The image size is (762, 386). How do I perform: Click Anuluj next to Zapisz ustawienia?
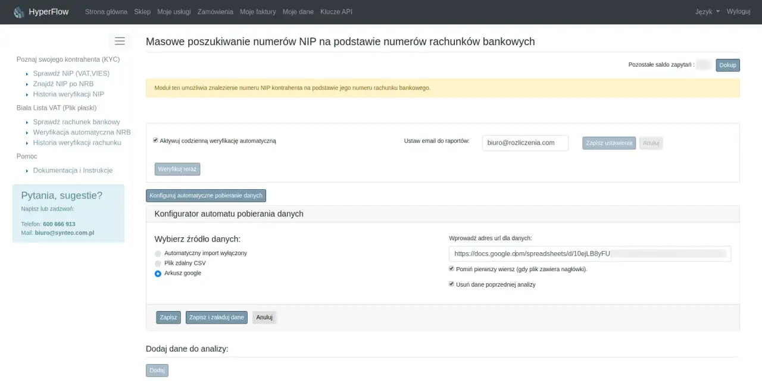pos(651,143)
